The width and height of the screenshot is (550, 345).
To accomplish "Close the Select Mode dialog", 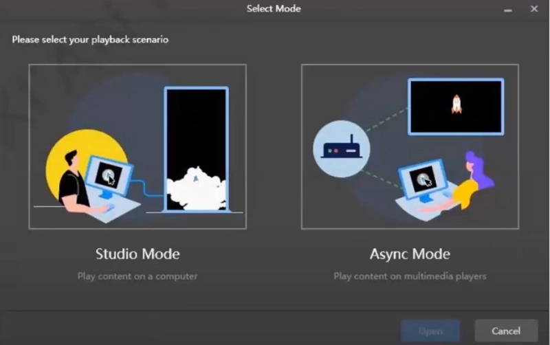I will [533, 9].
